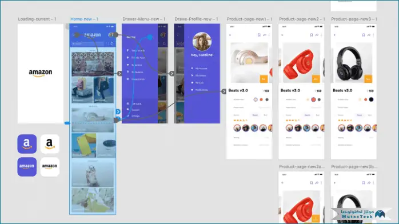Pick the pale swatch on Product-page-new1
Viewport: 399px width, 224px height.
click(x=256, y=99)
